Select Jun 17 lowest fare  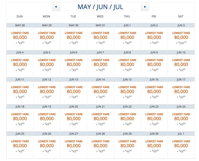pos(181,91)
